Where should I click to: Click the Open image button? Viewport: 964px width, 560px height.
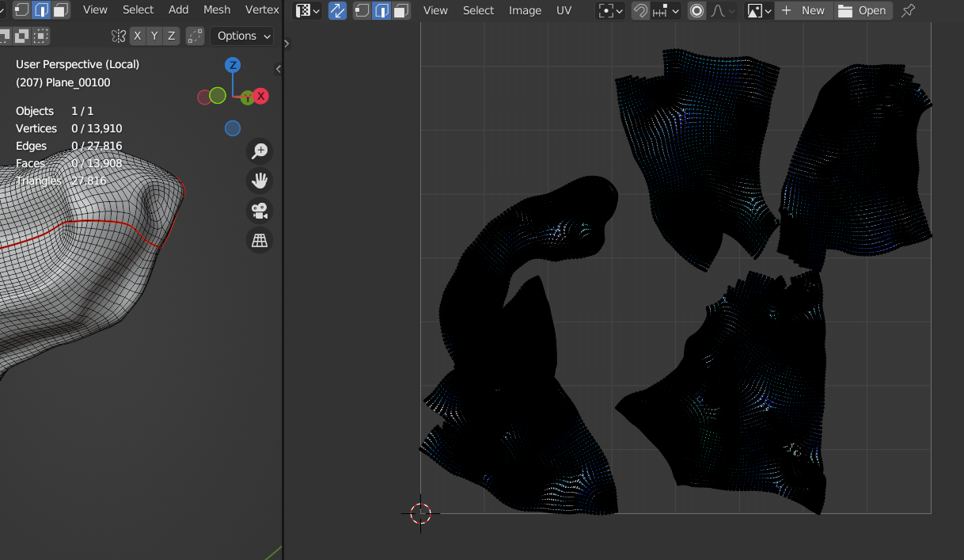click(x=863, y=10)
